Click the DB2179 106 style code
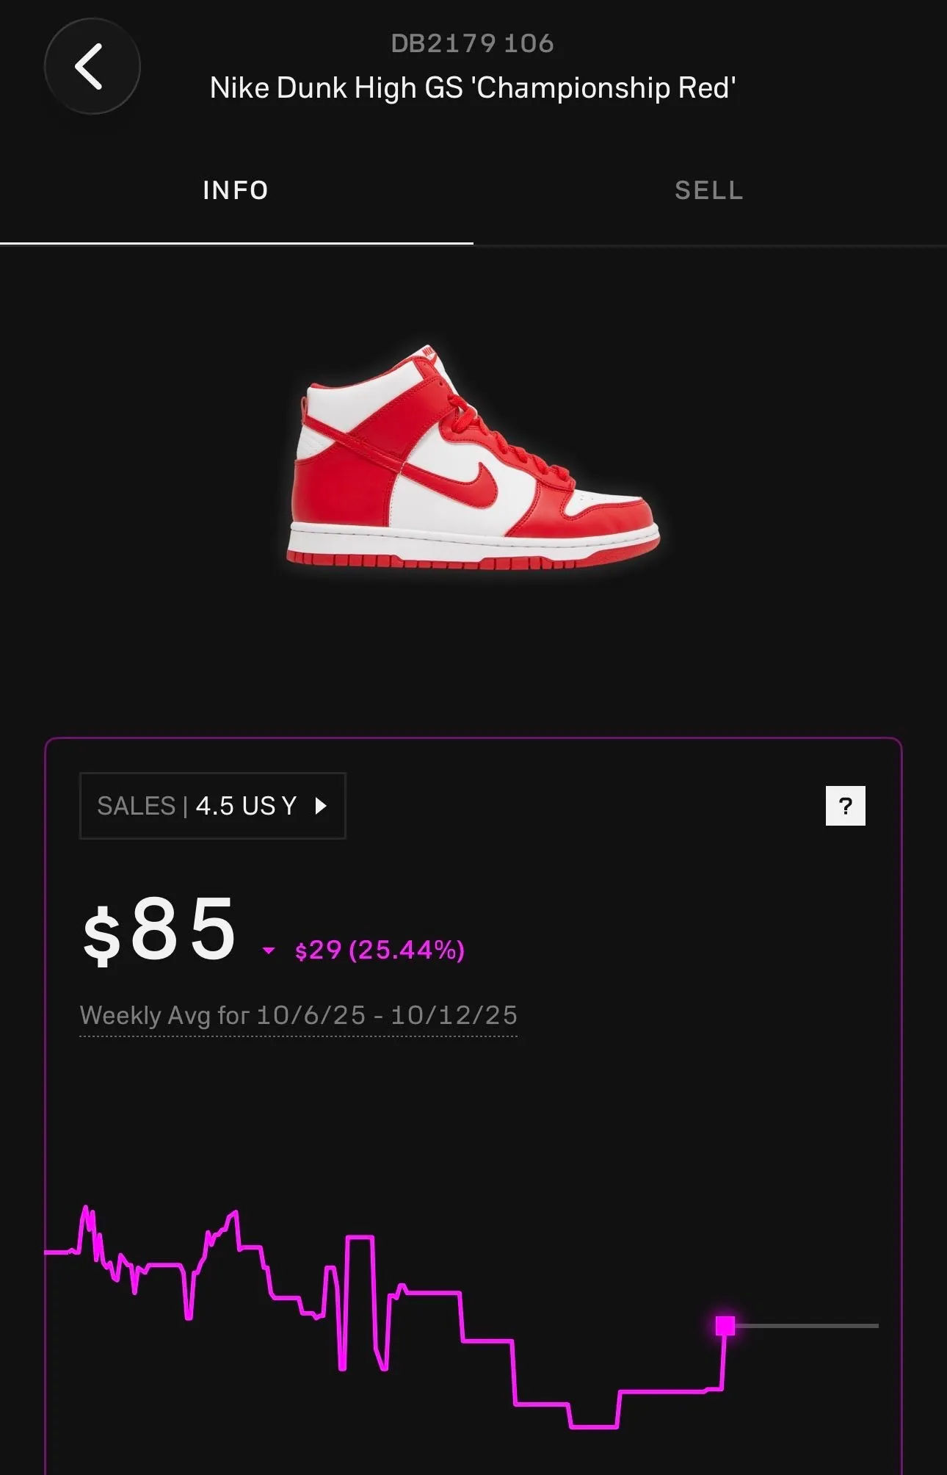Viewport: 947px width, 1475px height. tap(473, 43)
